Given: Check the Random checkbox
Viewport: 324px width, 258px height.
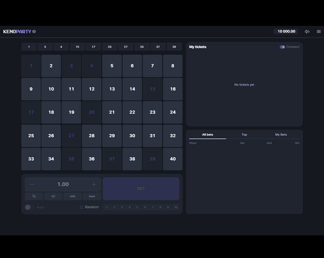Looking at the screenshot, I should pyautogui.click(x=81, y=207).
